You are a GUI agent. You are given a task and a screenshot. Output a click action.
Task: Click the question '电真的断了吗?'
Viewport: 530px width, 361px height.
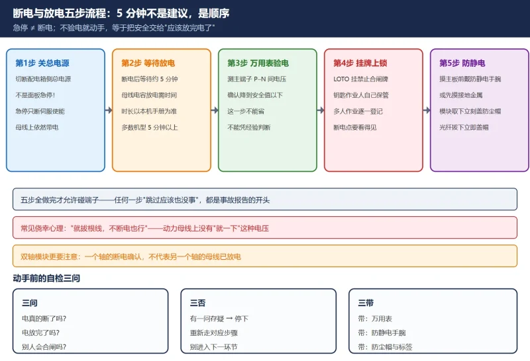[x=44, y=319]
